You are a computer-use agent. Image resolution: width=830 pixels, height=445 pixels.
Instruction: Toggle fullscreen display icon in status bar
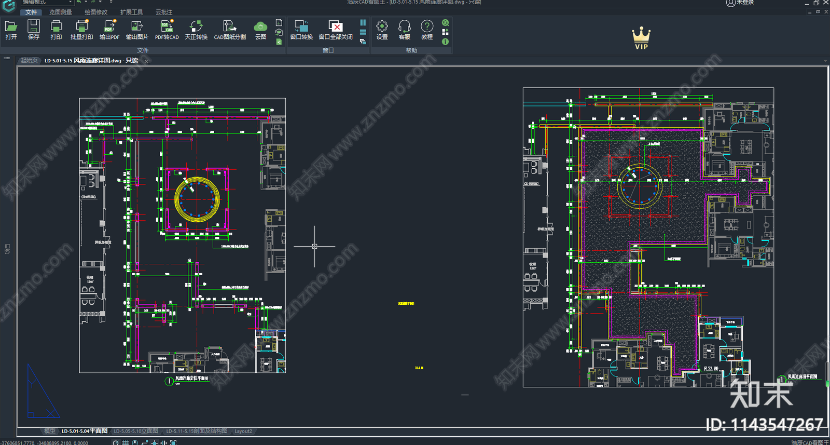pyautogui.click(x=173, y=442)
